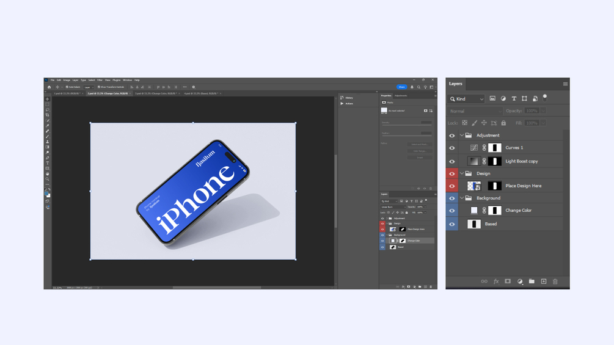Viewport: 614px width, 345px height.
Task: Select the Move tool in Photoshop toolbar
Action: pos(48,99)
